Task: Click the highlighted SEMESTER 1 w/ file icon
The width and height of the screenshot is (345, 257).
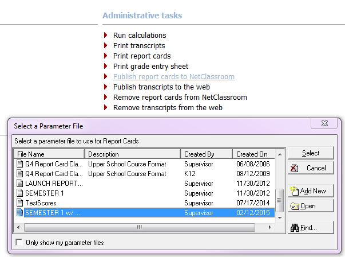Action: click(20, 212)
